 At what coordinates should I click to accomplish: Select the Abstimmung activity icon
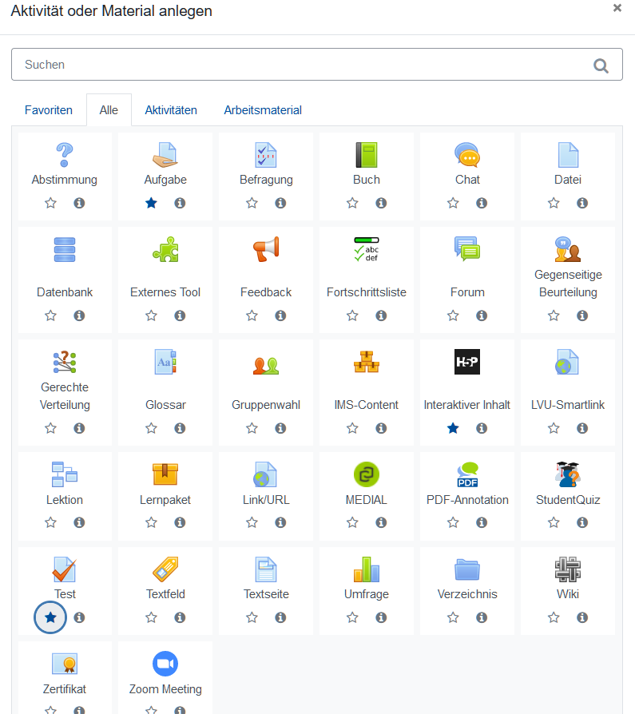64,155
